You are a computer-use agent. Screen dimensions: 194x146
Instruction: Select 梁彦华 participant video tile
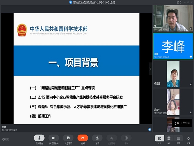[173, 102]
